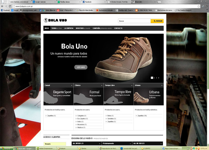Viewport: 209px width, 150px height.
Task: Go back with browser back arrow
Action: click(2, 6)
